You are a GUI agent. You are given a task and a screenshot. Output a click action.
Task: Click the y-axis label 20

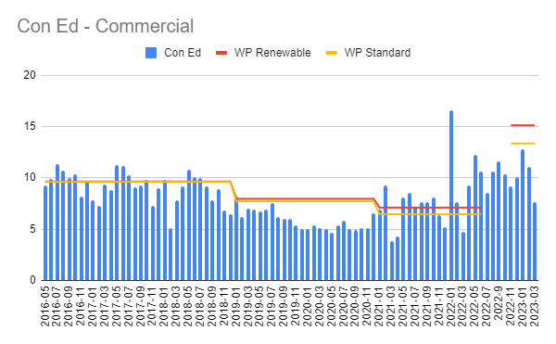(30, 75)
